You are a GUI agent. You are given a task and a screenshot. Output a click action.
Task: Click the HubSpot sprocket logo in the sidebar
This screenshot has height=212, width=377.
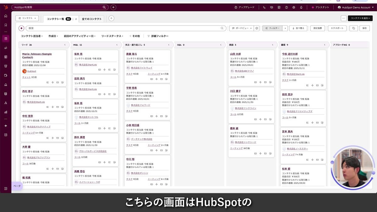click(x=5, y=7)
